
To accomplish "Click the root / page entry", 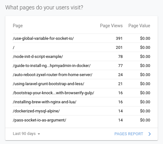I will (81, 47).
